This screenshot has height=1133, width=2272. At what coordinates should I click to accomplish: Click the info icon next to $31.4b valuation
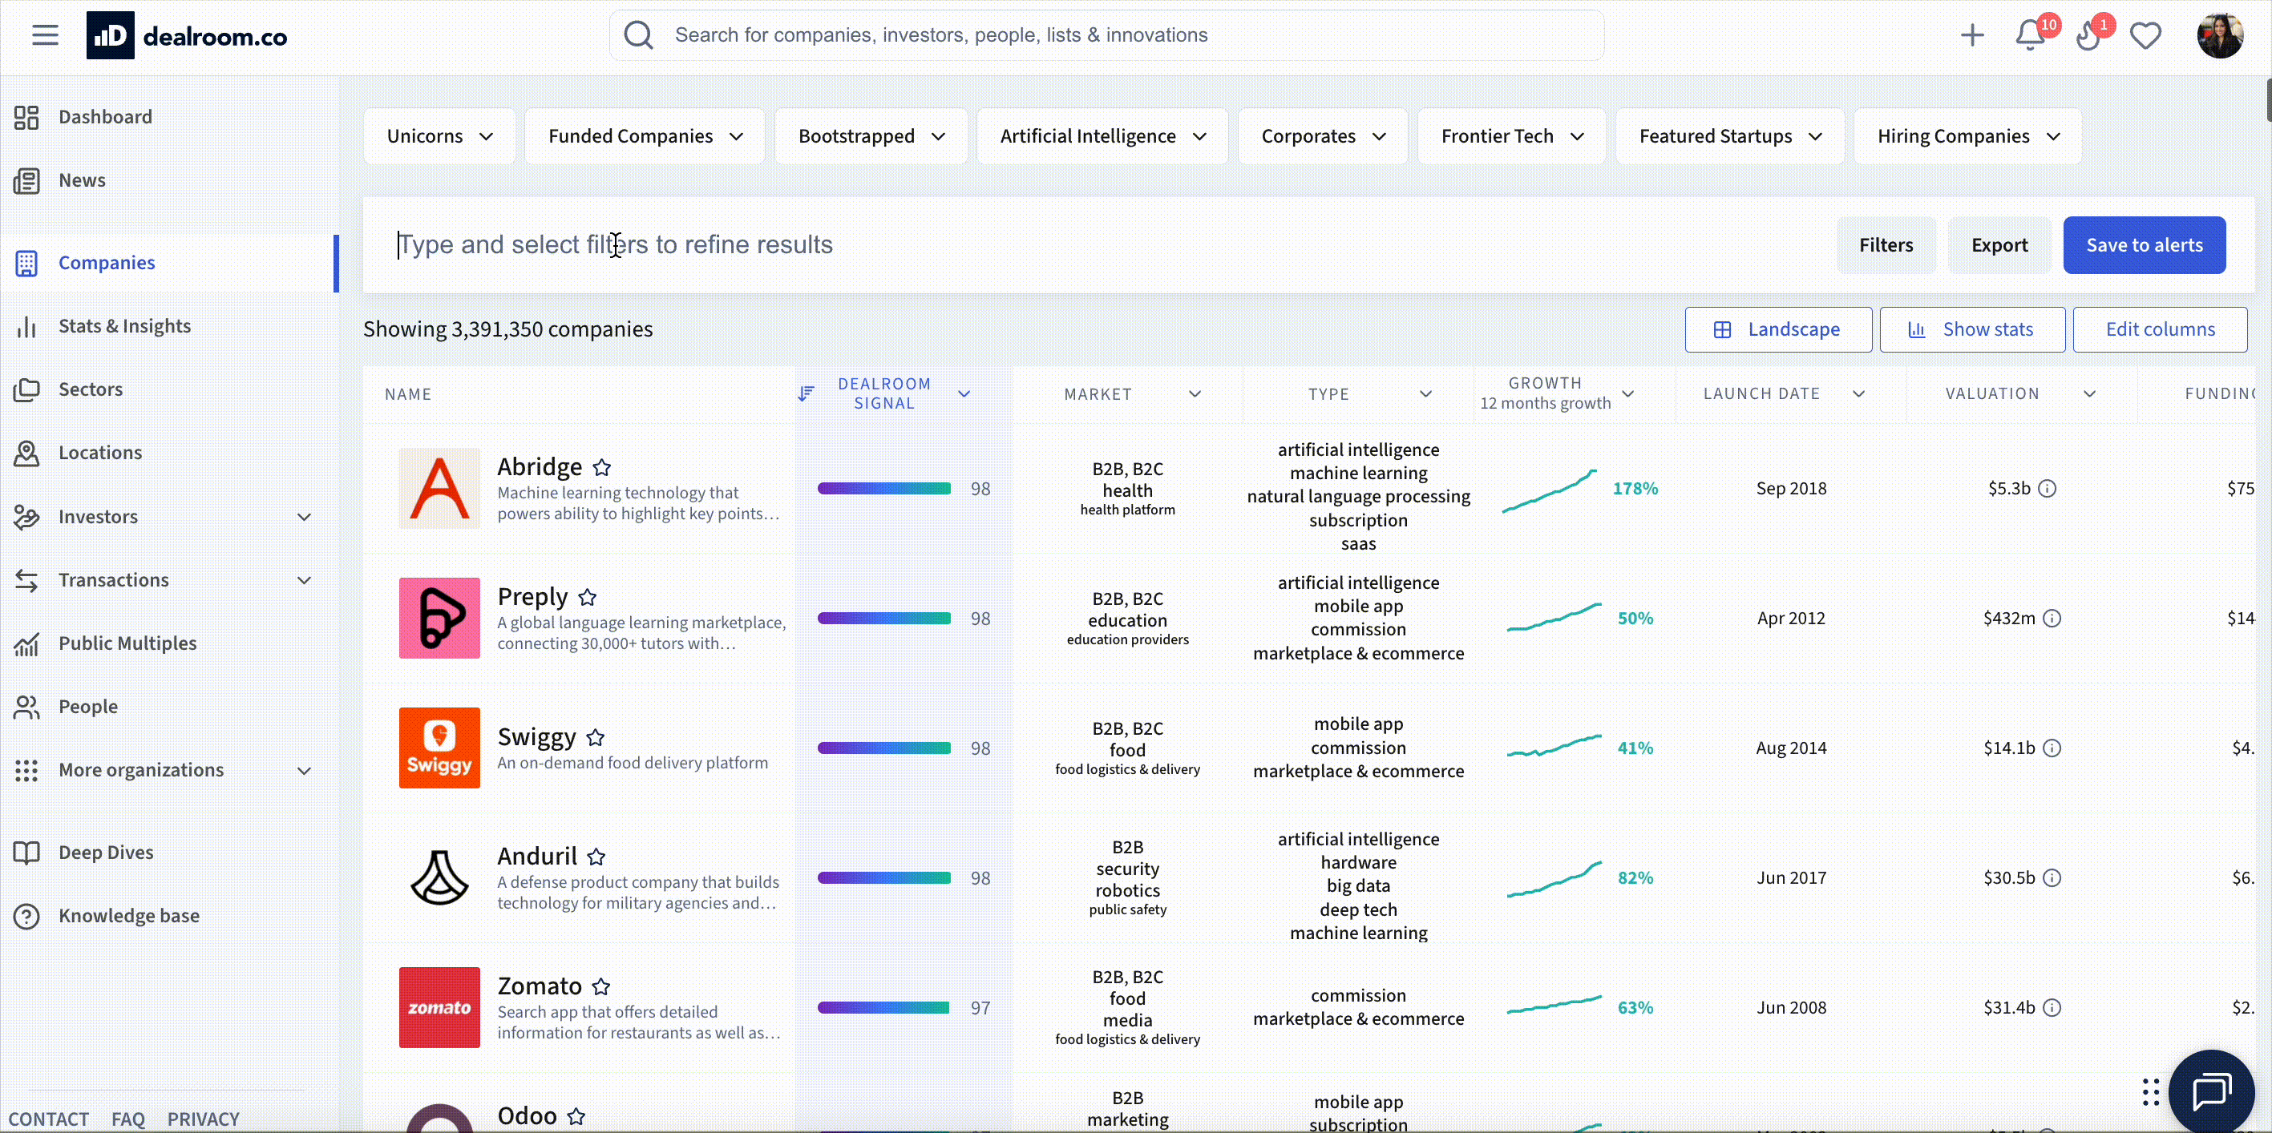2052,1007
